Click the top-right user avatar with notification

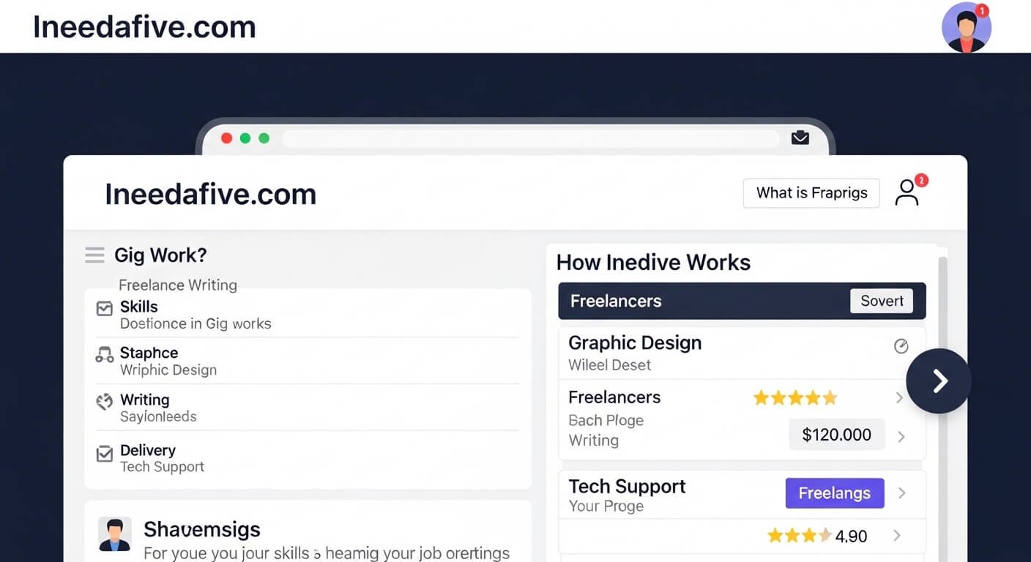[966, 27]
